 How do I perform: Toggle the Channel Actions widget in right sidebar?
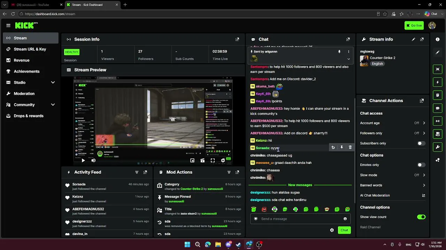pos(438,134)
